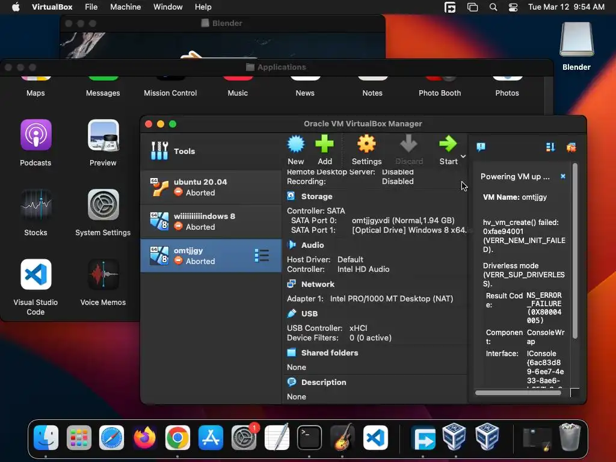Open Launchpad from the Dock
This screenshot has width=616, height=462.
pyautogui.click(x=79, y=438)
